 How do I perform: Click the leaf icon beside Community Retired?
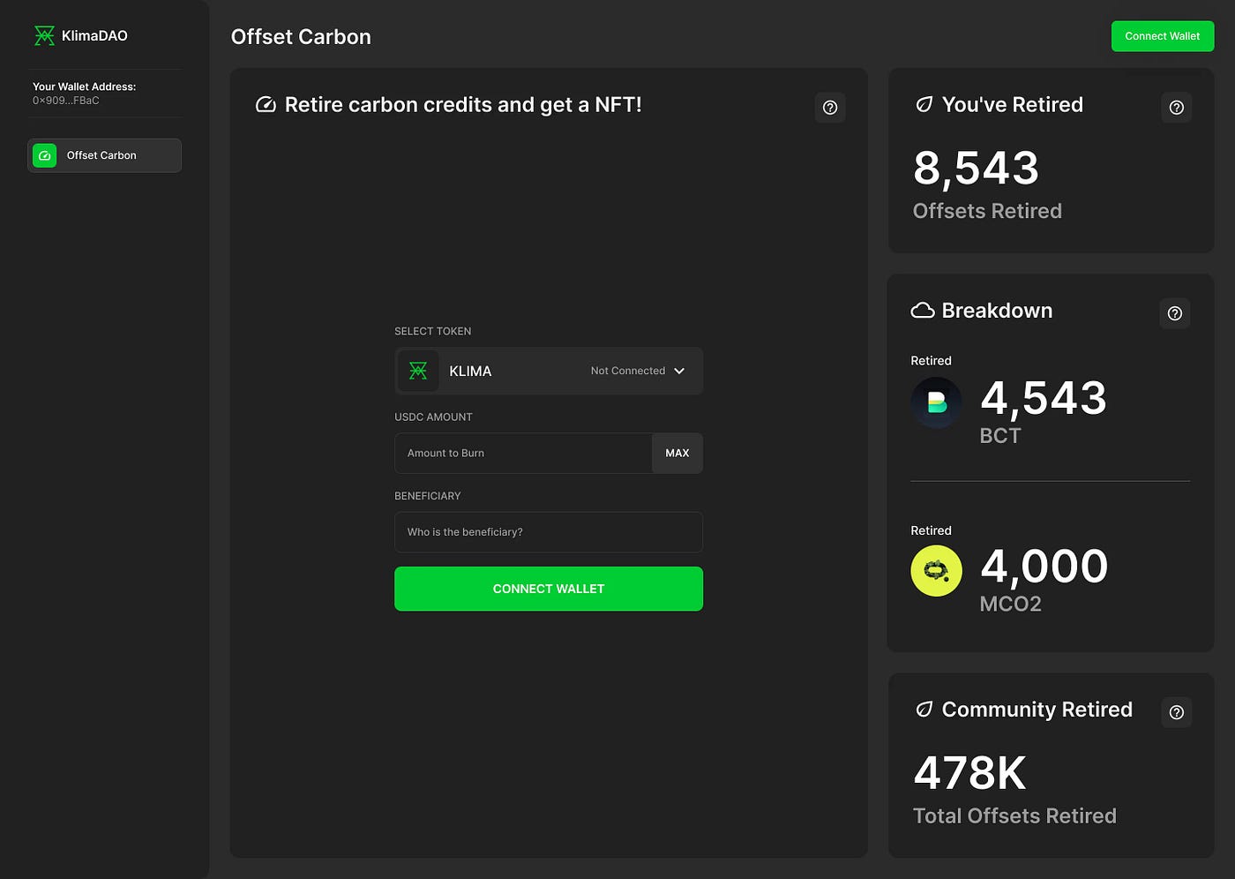pyautogui.click(x=924, y=710)
